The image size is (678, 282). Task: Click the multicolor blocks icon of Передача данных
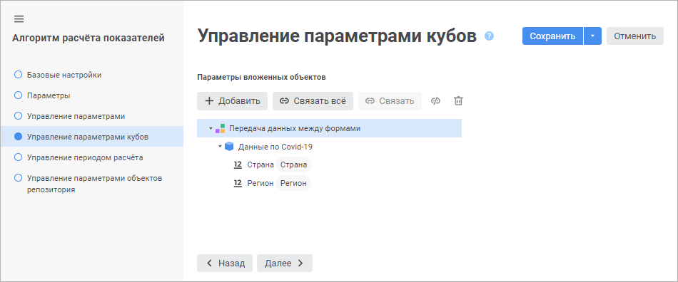[220, 128]
